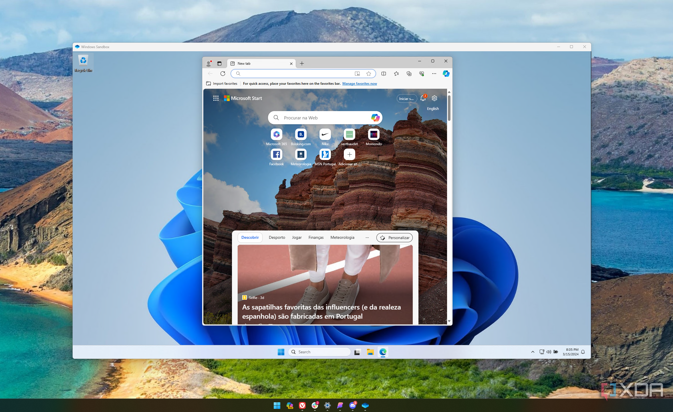The width and height of the screenshot is (673, 412).
Task: Open the Booking.com quick link
Action: [301, 137]
